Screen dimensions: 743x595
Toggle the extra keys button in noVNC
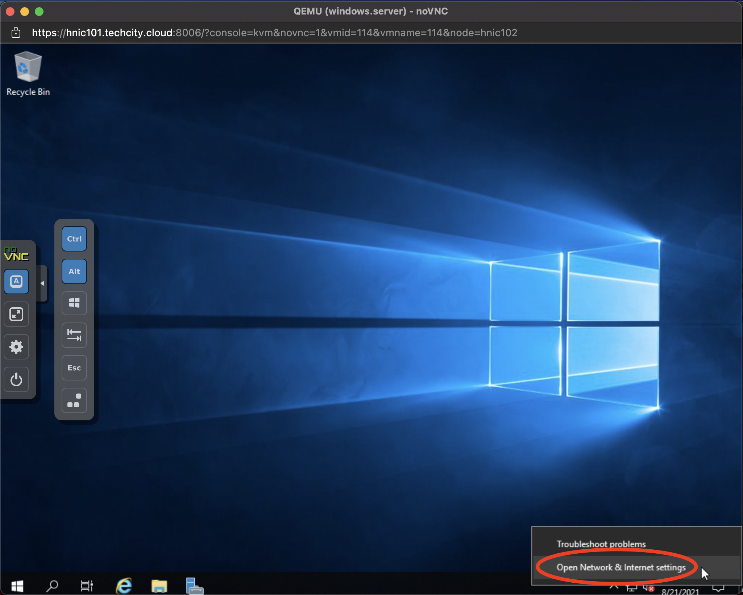pos(16,282)
